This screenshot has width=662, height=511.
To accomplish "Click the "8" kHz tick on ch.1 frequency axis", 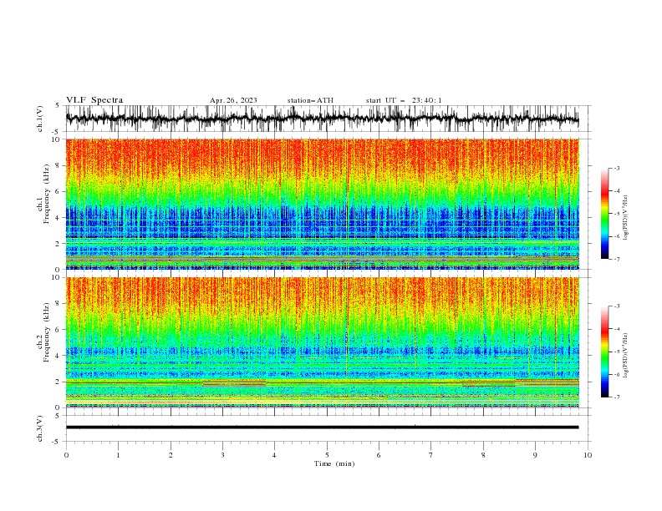I will click(x=59, y=165).
